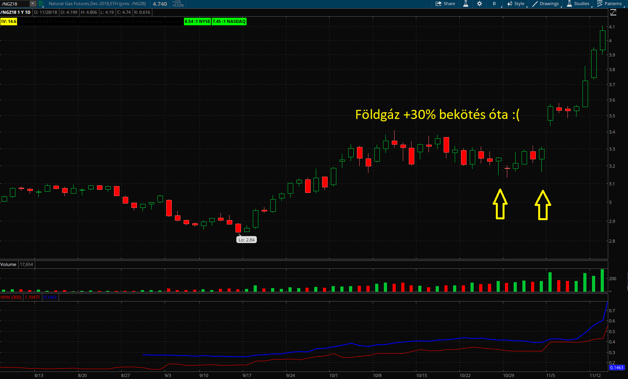Screen dimensions: 628x379
Task: Click the R: 0.616 range value
Action: tap(142, 12)
